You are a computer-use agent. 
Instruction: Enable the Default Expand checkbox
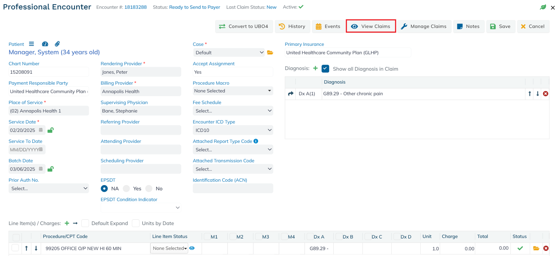[x=85, y=223]
